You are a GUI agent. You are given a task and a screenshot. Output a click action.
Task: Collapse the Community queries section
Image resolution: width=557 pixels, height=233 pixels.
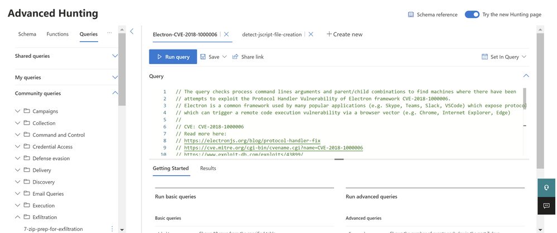pos(115,93)
